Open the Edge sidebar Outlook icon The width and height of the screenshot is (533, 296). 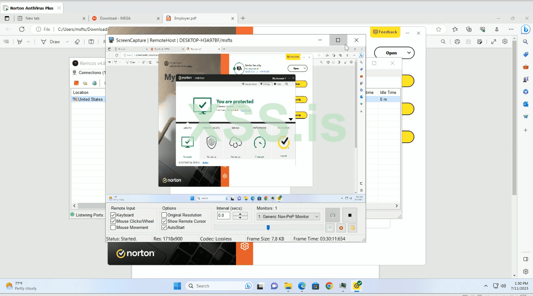pyautogui.click(x=525, y=104)
